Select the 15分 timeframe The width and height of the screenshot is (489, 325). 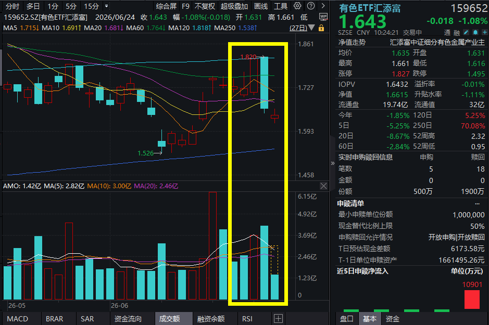pyautogui.click(x=91, y=6)
